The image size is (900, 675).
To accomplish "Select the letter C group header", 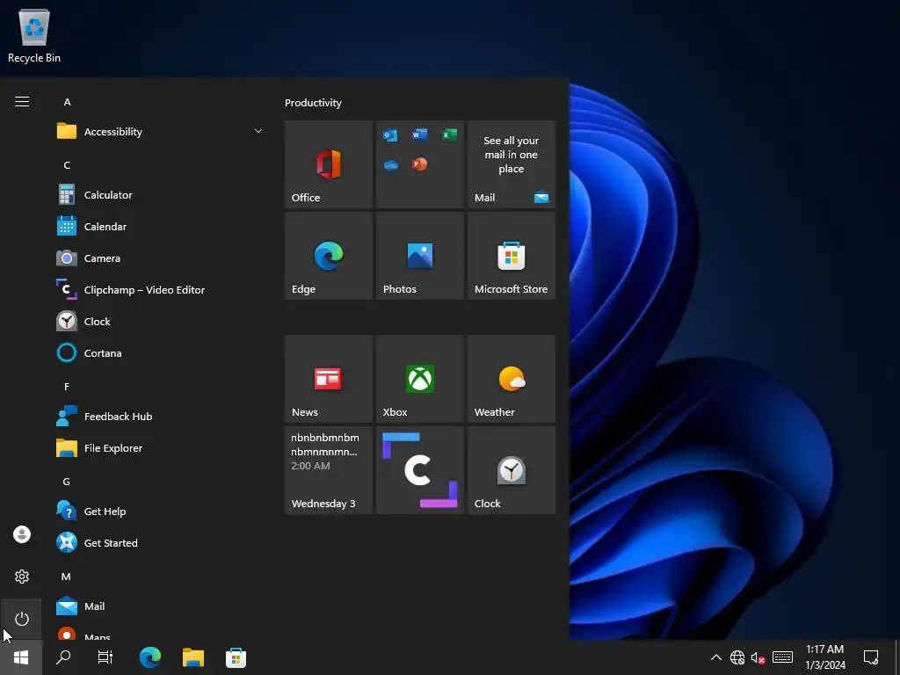I will pyautogui.click(x=67, y=165).
